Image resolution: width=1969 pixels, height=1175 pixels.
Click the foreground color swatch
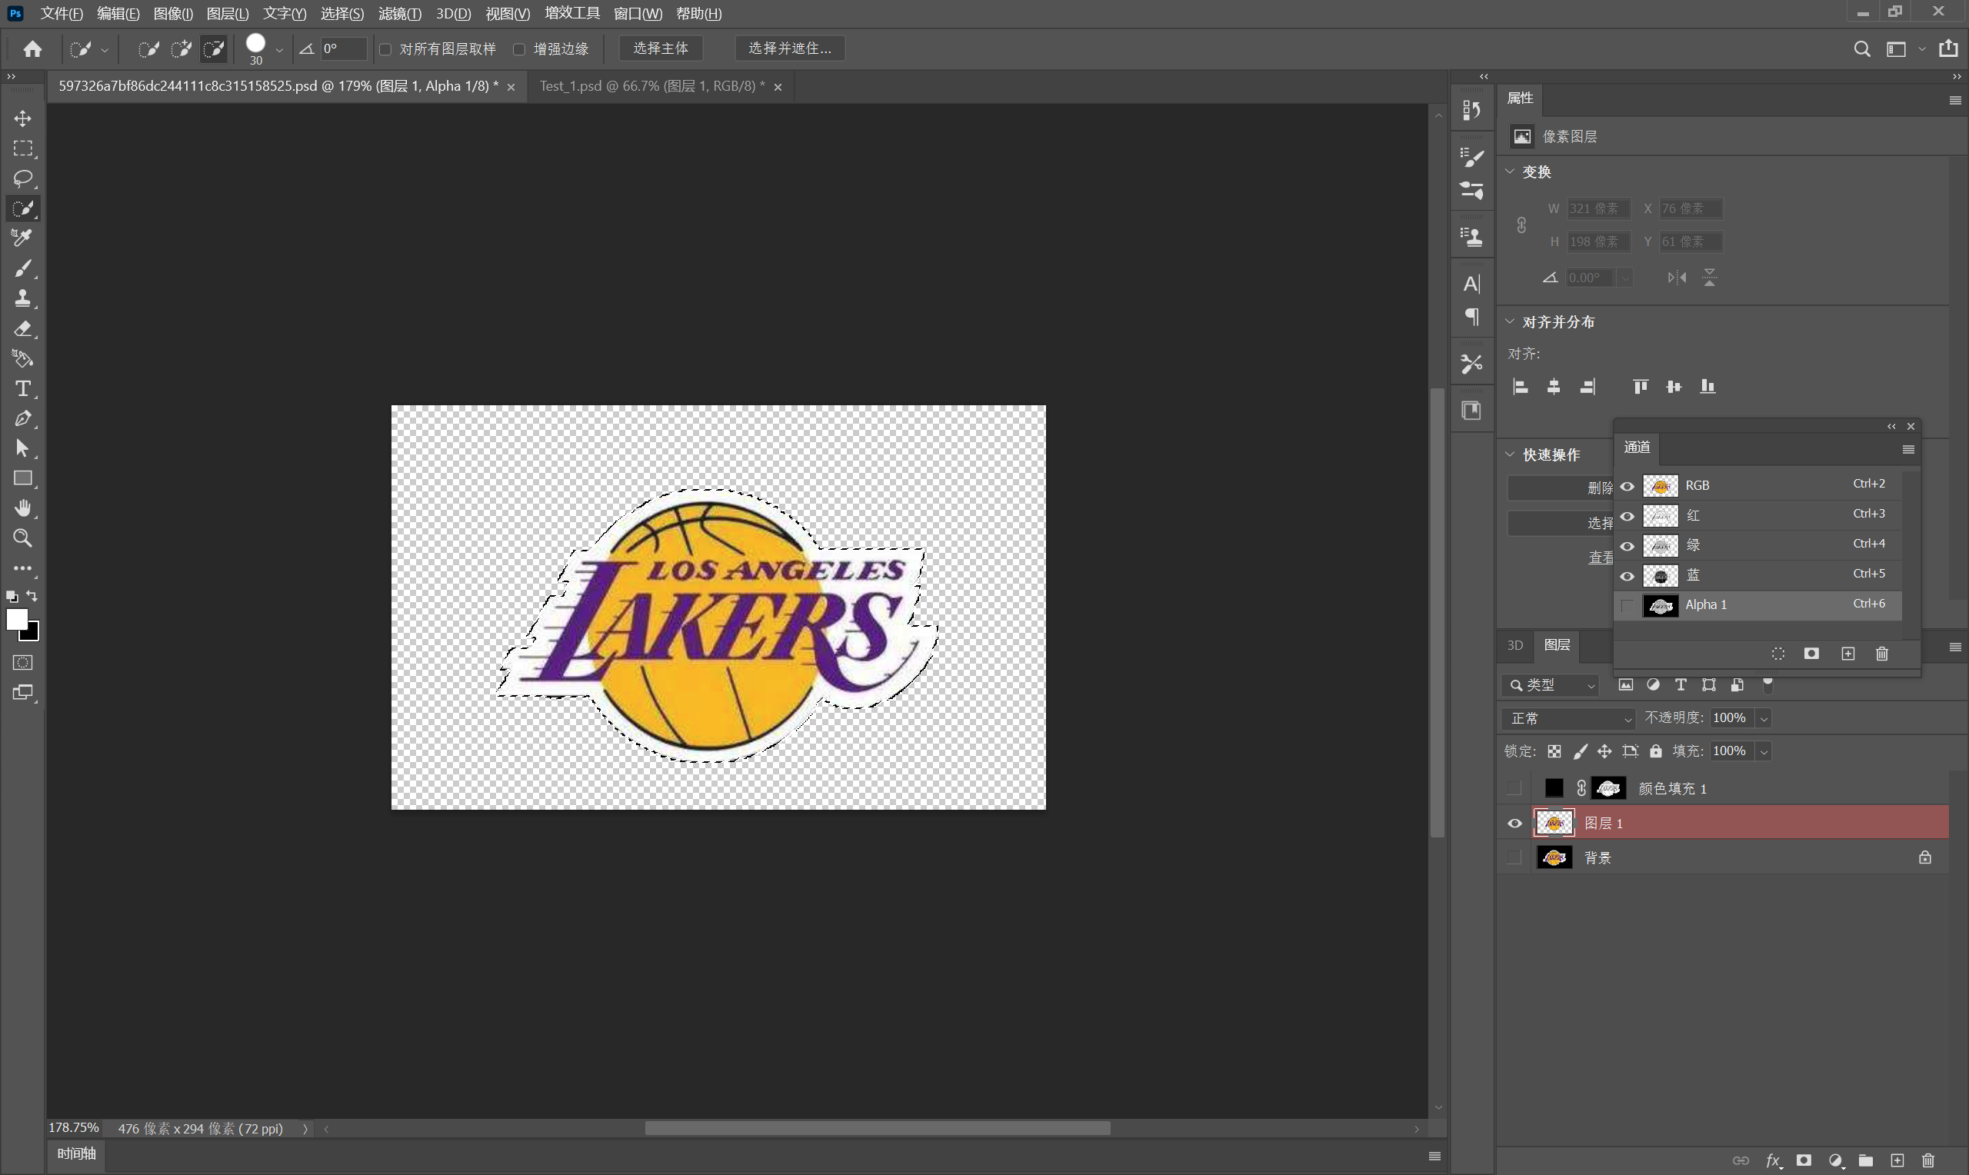click(16, 619)
